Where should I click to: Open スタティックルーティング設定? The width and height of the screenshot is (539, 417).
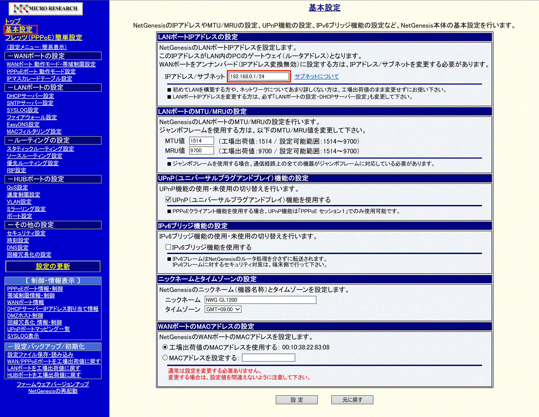(40, 149)
